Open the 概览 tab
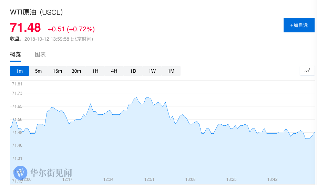 pos(16,54)
